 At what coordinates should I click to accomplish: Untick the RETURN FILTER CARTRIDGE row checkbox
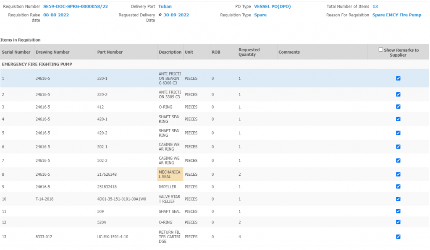click(x=398, y=237)
